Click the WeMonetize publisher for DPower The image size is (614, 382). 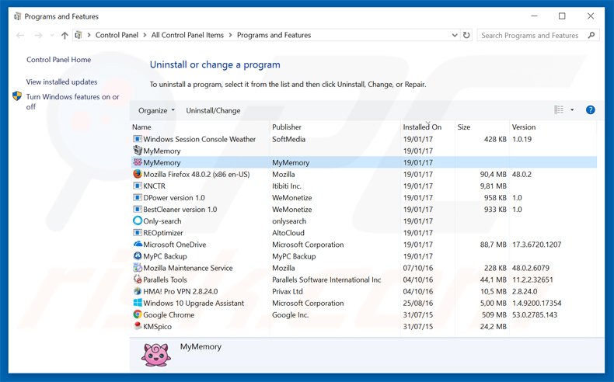(x=291, y=198)
